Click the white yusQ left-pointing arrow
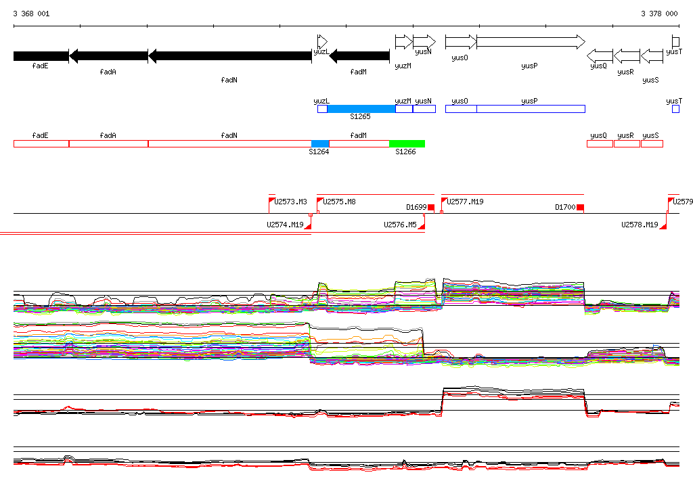Screen dimensions: 693x483 [600, 56]
